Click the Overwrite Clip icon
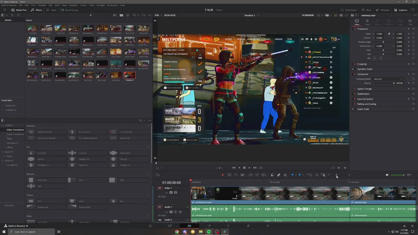The width and height of the screenshot is (418, 235). click(x=257, y=175)
